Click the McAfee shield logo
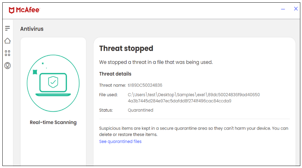302x168 pixels. [12, 10]
